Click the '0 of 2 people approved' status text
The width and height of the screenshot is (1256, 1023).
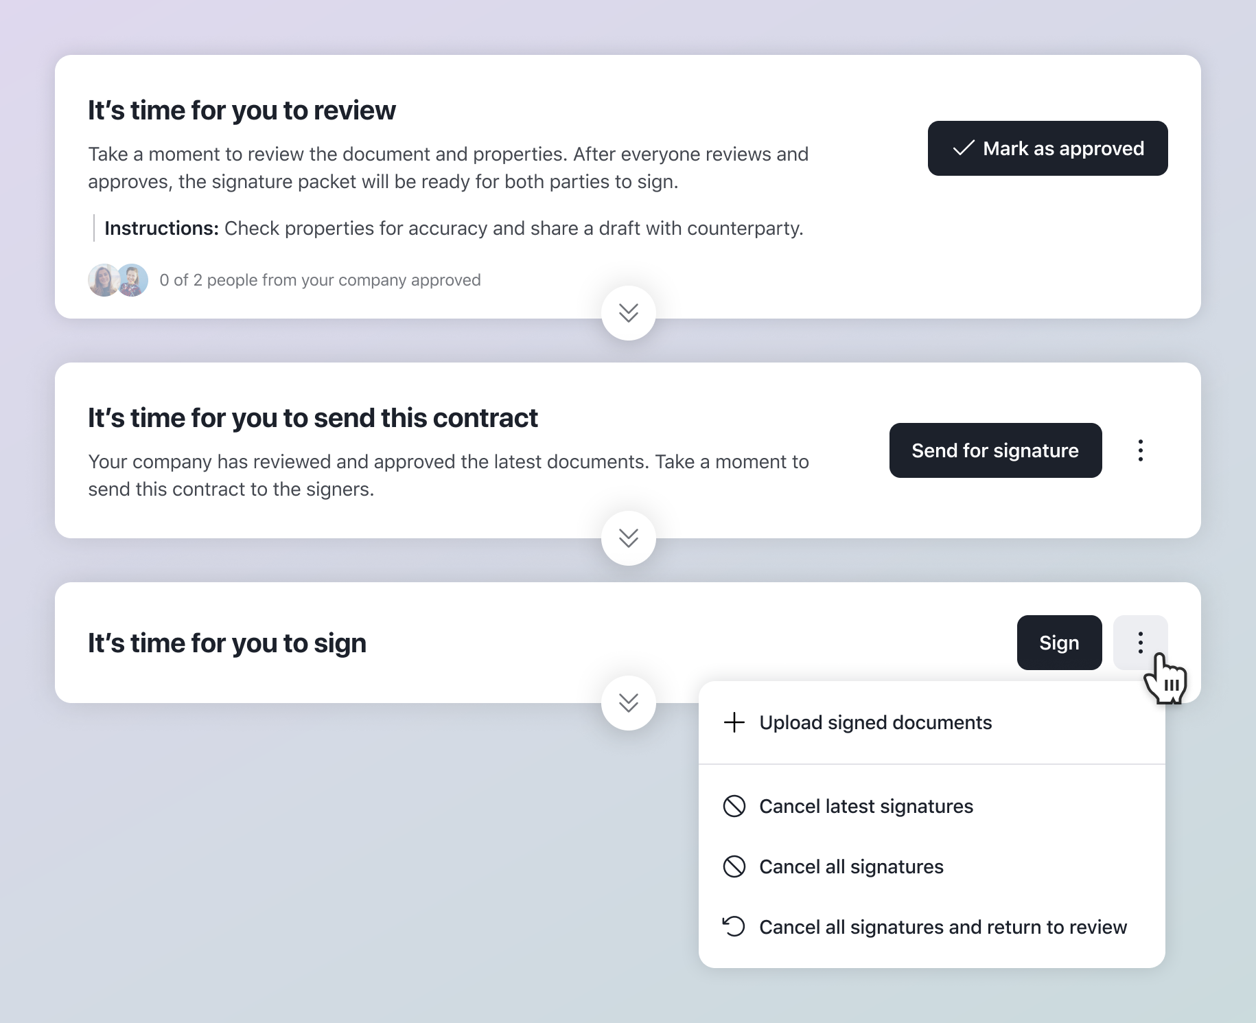tap(320, 280)
